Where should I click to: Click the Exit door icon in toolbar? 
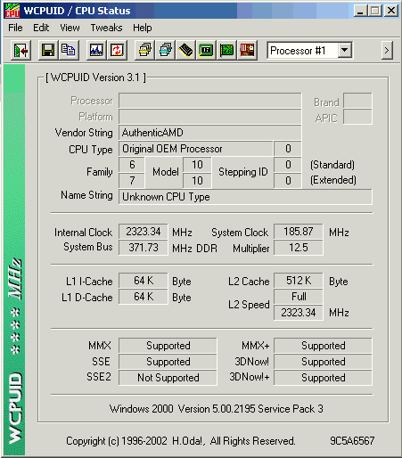[x=21, y=51]
